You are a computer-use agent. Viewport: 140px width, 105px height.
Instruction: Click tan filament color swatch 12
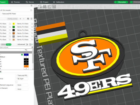[x=14, y=40]
